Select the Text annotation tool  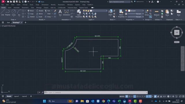tap(60, 13)
